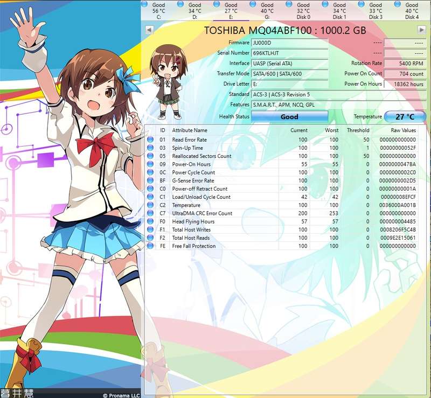This screenshot has width=431, height=398.
Task: Click raw value 0009E2E15061 of Total Host Reads
Action: pyautogui.click(x=398, y=238)
